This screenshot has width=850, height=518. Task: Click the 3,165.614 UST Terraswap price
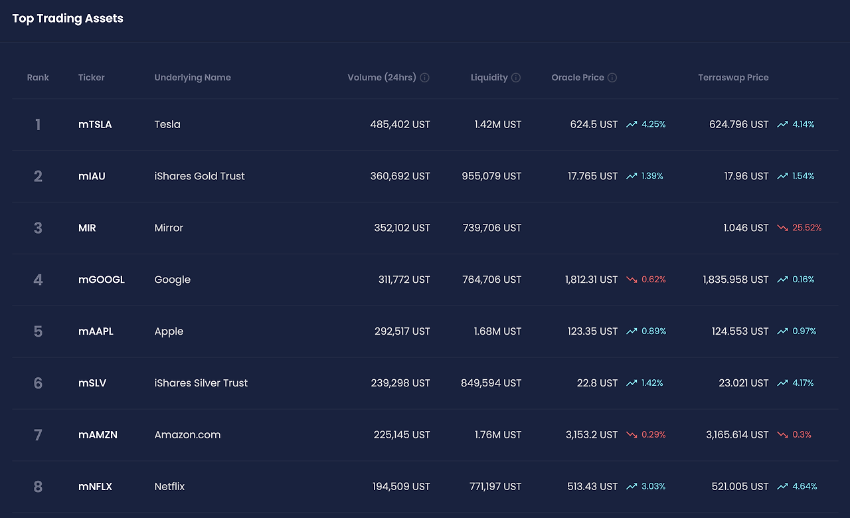tap(737, 435)
